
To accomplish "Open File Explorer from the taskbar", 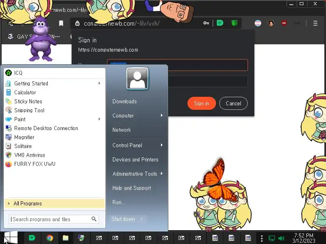I will pos(66,238).
